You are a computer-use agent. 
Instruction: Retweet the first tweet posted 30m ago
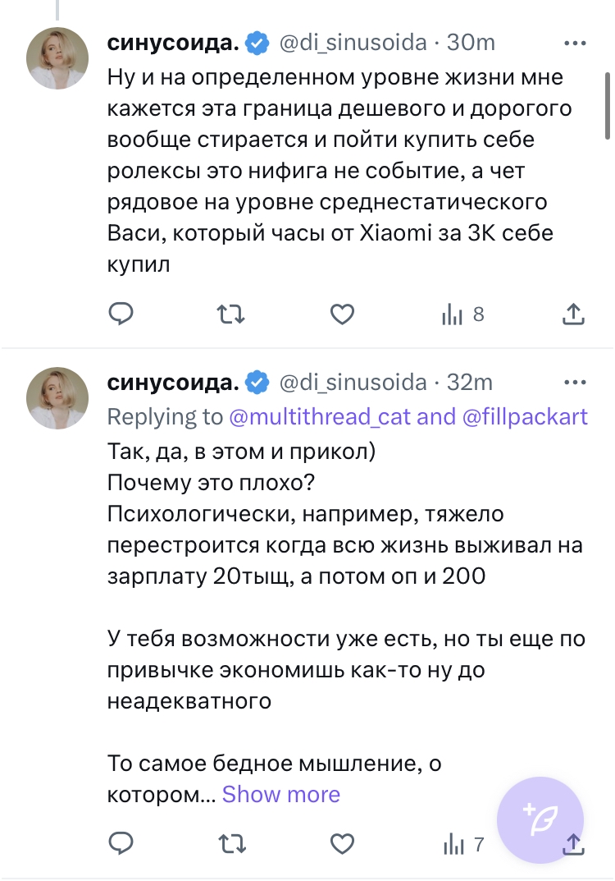tap(230, 314)
